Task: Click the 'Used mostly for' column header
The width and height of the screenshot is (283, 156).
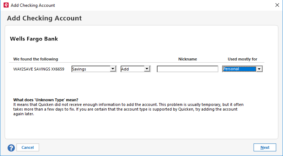Action: coord(242,59)
